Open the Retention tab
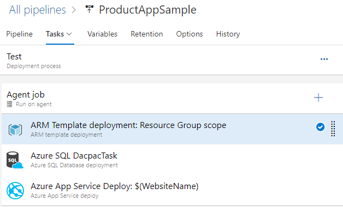The height and width of the screenshot is (207, 343). tap(147, 34)
